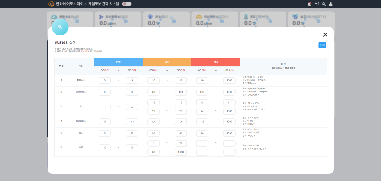Open the settings gears icon in header
Screen dimensions: 381x181
click(324, 4)
